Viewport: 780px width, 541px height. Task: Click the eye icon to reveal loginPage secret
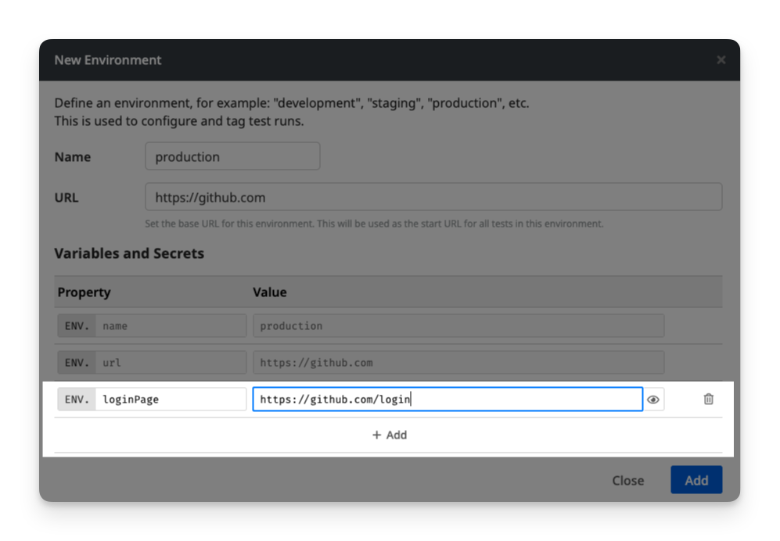(x=653, y=399)
